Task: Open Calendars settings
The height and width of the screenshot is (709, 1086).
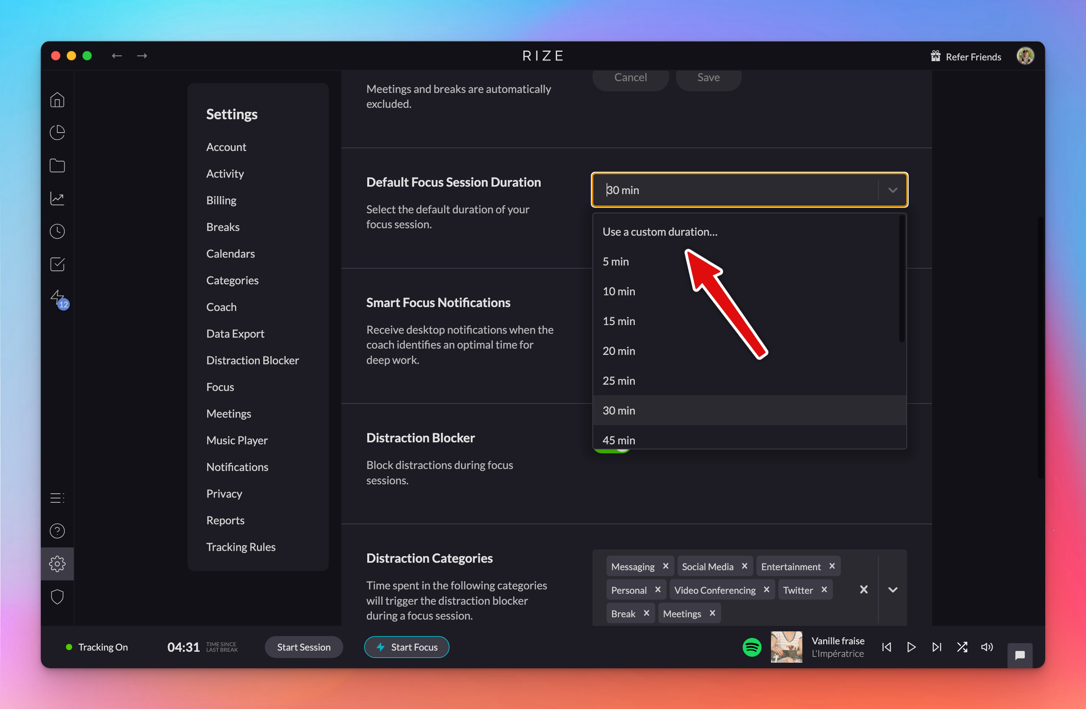Action: [230, 253]
